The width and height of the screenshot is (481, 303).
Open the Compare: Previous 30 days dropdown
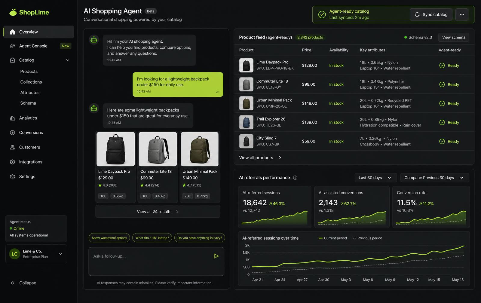(435, 178)
